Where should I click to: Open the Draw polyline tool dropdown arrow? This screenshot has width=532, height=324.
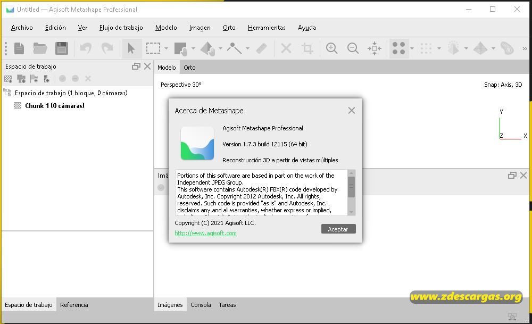click(248, 48)
